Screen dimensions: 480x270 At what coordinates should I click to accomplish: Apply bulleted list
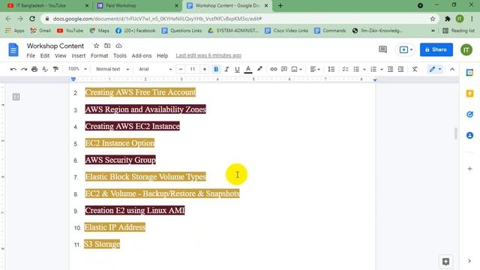tap(356, 69)
